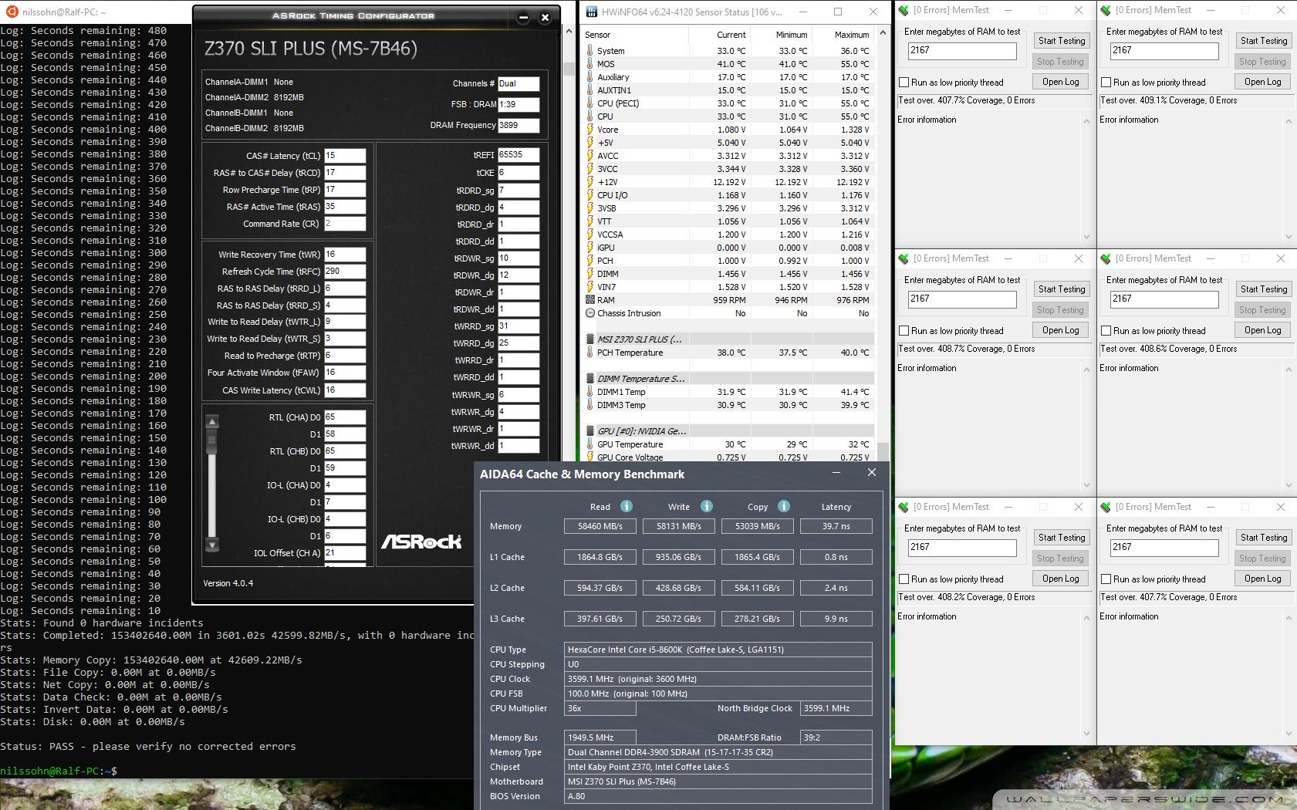Click the title icon of the 408.2% coverage MemTest window
The image size is (1297, 810).
(x=904, y=507)
